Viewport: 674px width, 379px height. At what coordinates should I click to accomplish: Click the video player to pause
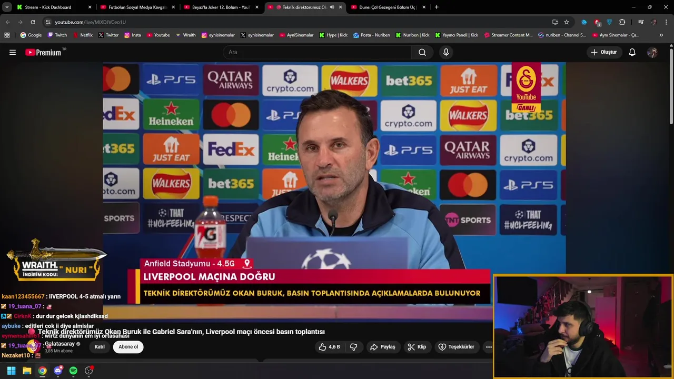click(334, 192)
